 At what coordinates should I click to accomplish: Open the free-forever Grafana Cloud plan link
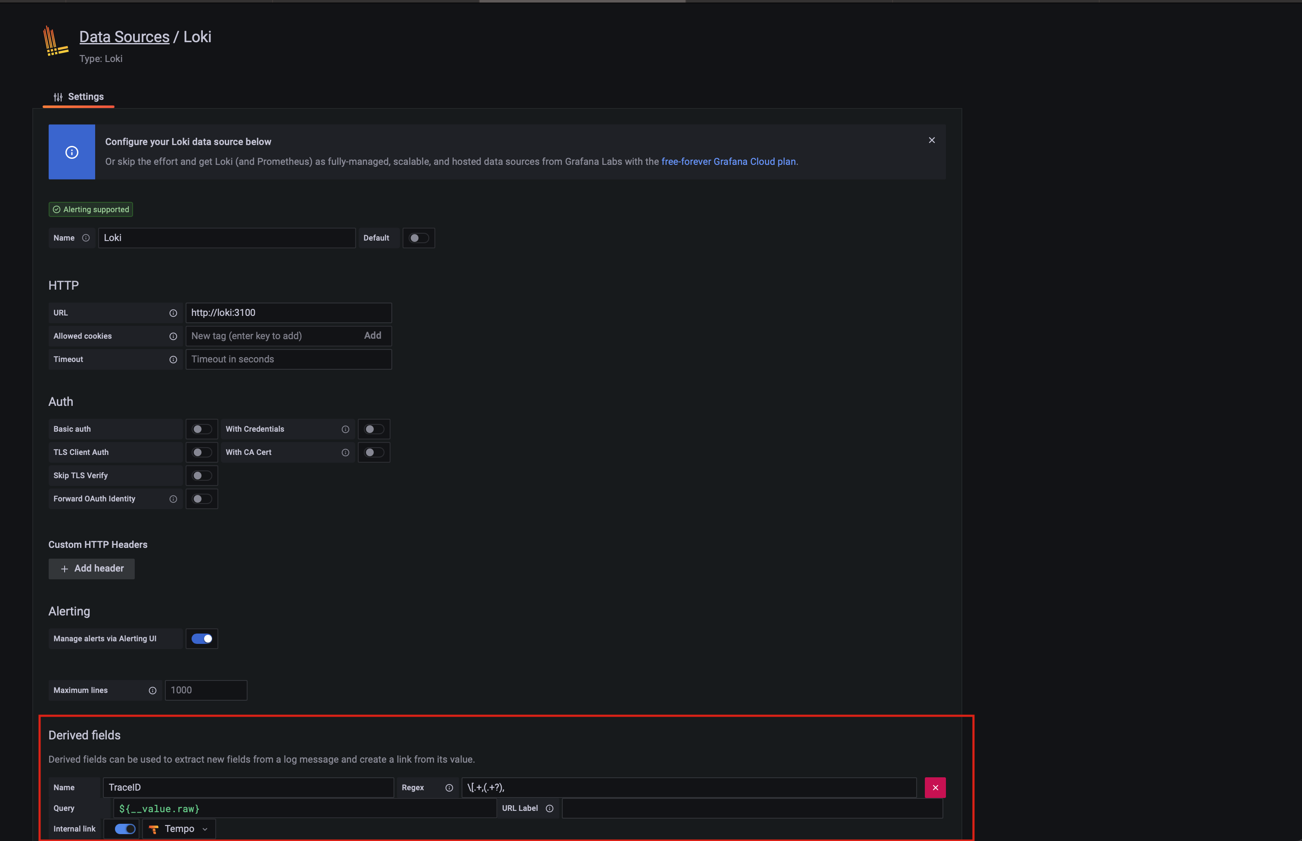[728, 162]
